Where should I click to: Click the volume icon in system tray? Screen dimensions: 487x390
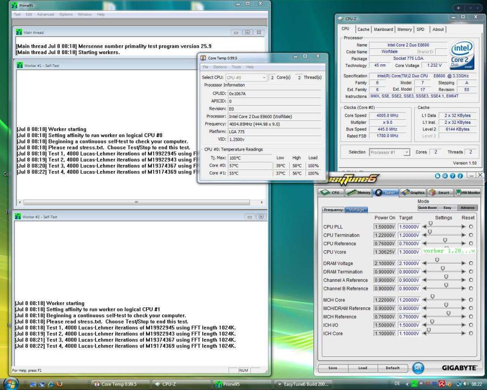pos(466,384)
